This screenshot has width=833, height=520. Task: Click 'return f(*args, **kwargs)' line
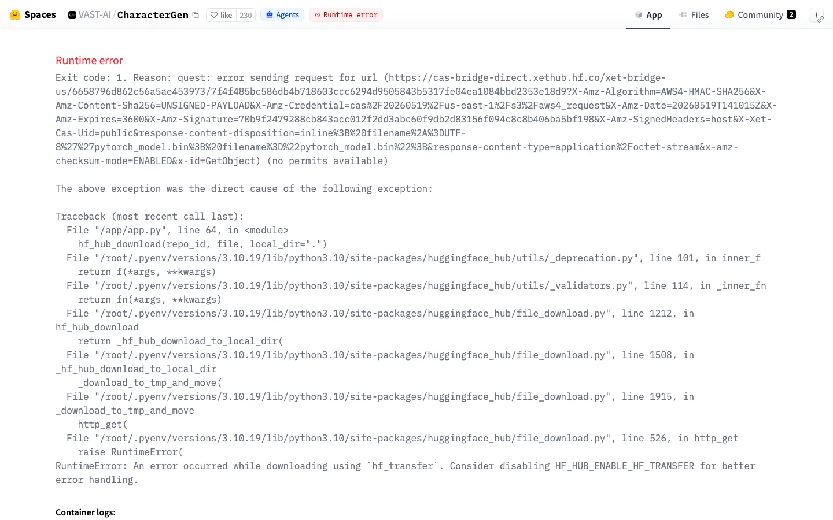147,272
